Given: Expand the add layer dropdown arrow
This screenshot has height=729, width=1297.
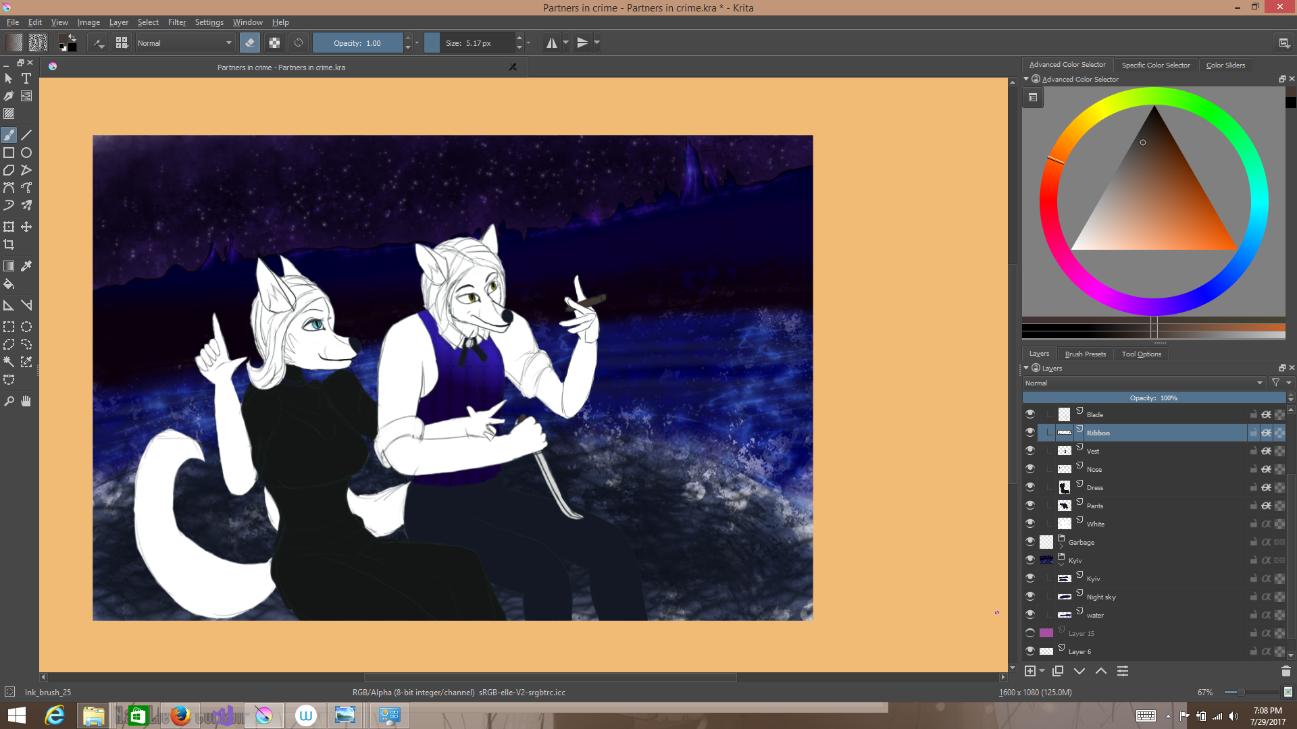Looking at the screenshot, I should coord(1042,671).
